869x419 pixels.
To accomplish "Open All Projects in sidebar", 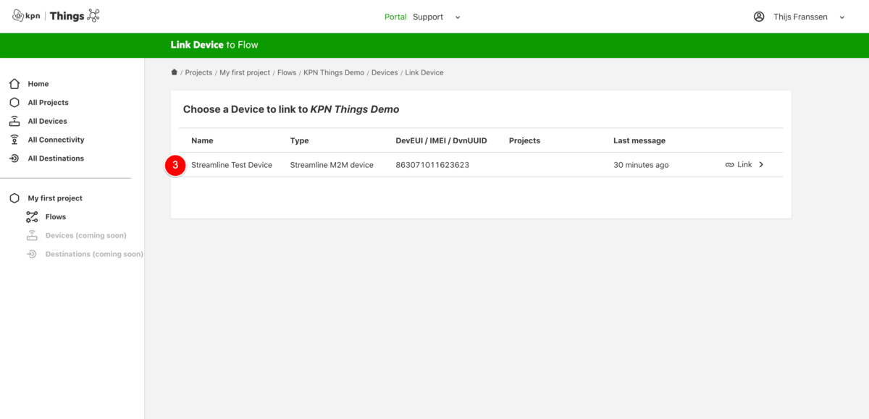I will coord(49,103).
